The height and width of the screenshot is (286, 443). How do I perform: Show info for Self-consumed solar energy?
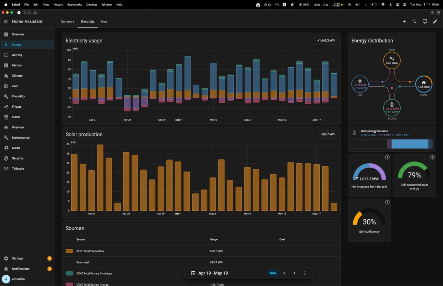pyautogui.click(x=432, y=157)
